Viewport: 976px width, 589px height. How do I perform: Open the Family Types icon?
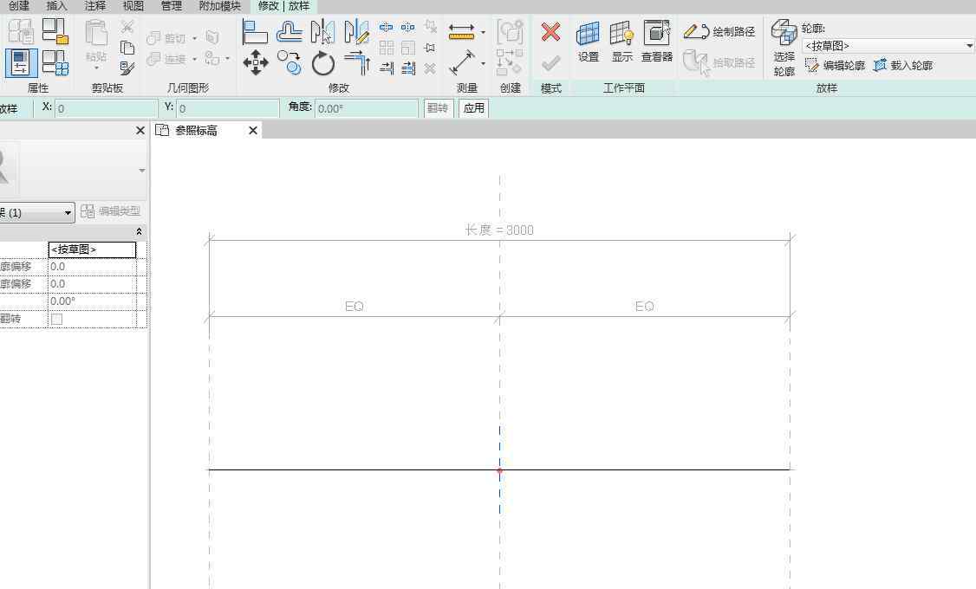pos(55,63)
